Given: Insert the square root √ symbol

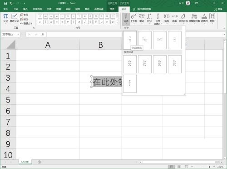Looking at the screenshot, I should click(84, 22).
